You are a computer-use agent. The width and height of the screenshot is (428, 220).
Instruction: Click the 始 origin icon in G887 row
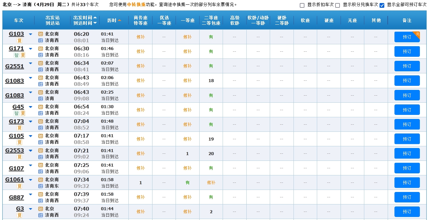tap(41, 194)
